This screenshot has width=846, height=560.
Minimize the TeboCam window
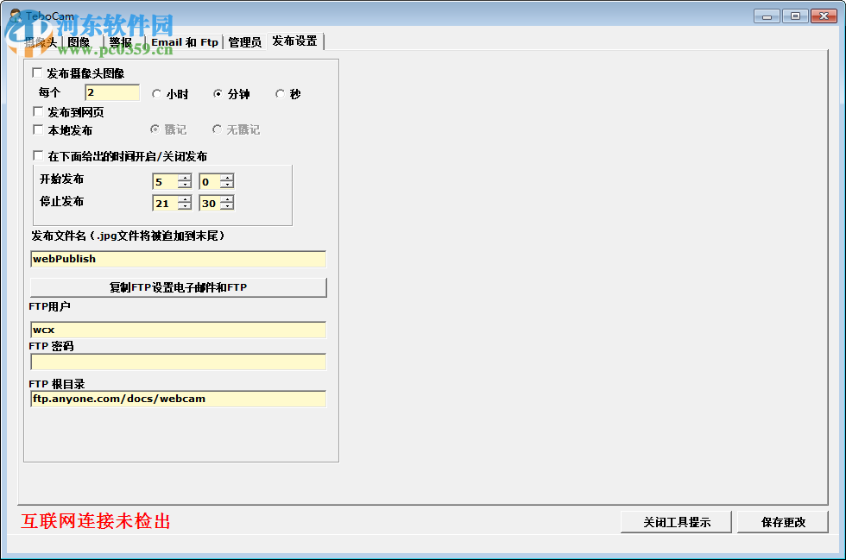(x=767, y=16)
